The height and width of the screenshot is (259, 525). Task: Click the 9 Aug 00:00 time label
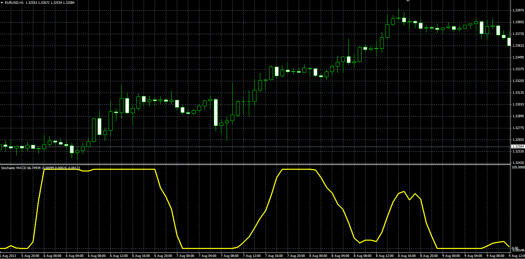pyautogui.click(x=451, y=256)
